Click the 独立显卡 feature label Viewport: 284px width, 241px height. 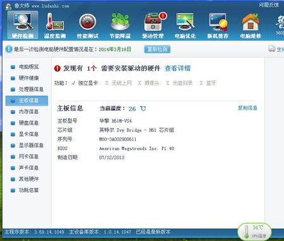click(88, 83)
